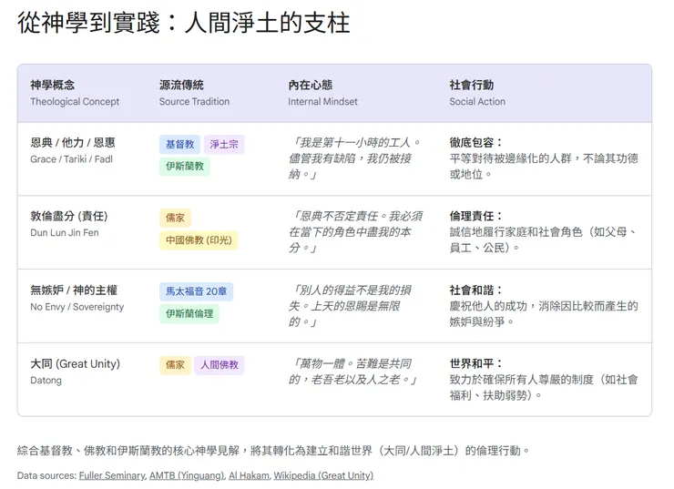
Task: Click the Grace / Tariki / Fadl subtitle
Action: point(71,159)
